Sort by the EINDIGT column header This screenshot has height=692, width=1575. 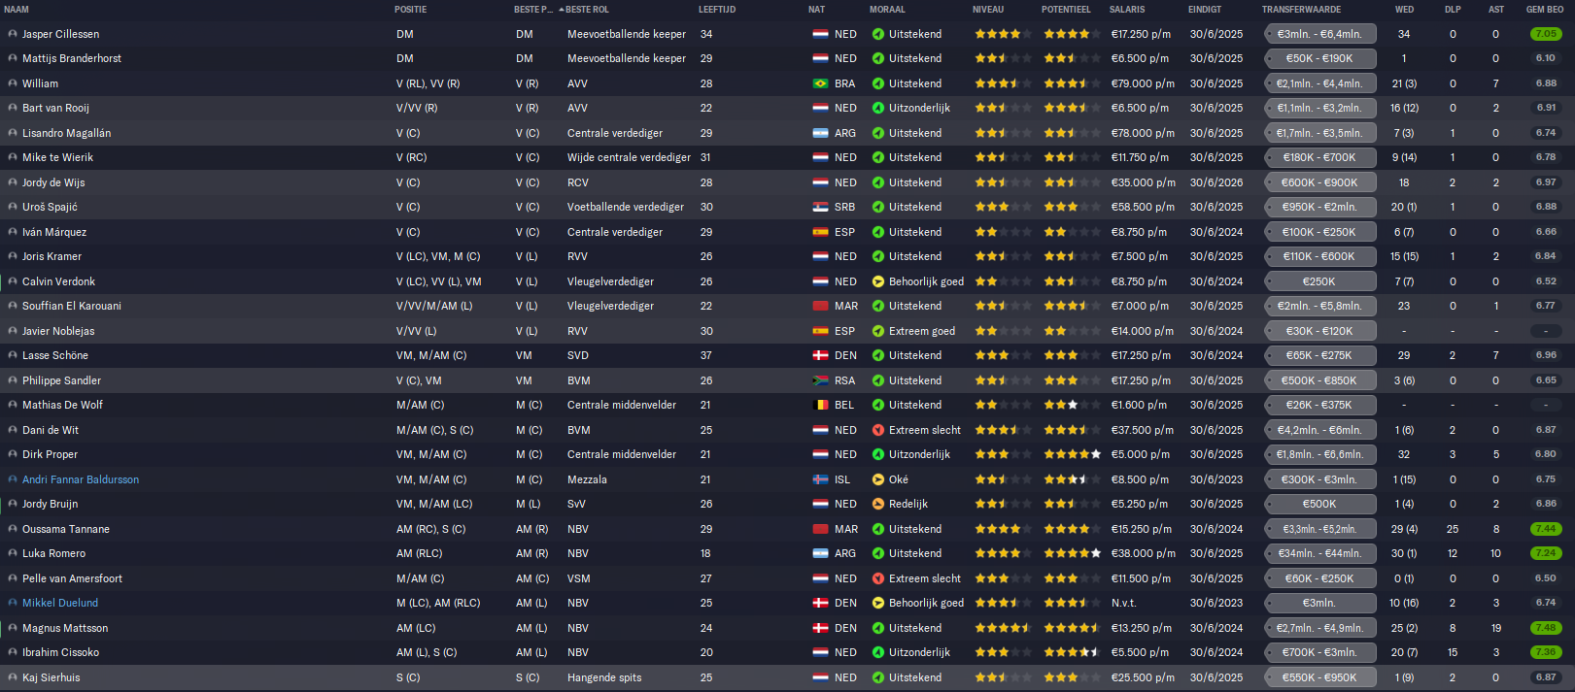click(x=1205, y=10)
